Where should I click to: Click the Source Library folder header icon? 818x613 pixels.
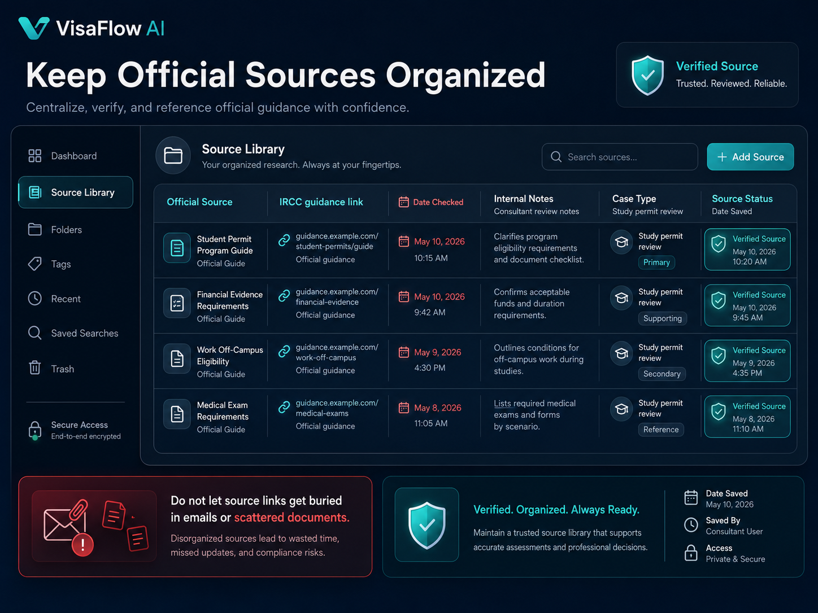point(173,155)
